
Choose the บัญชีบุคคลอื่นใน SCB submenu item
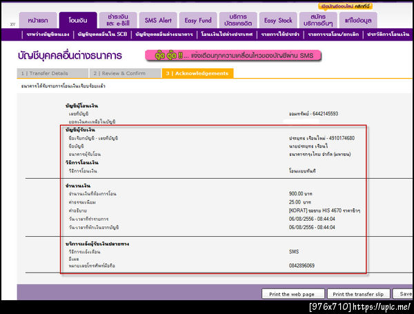(102, 35)
